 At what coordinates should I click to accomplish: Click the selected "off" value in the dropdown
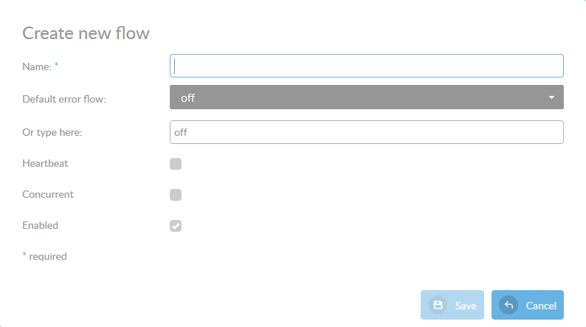(x=188, y=97)
